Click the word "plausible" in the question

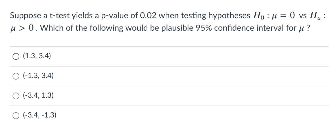coord(174,28)
